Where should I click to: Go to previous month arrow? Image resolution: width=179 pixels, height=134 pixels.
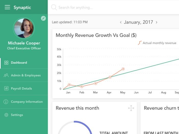121,22
